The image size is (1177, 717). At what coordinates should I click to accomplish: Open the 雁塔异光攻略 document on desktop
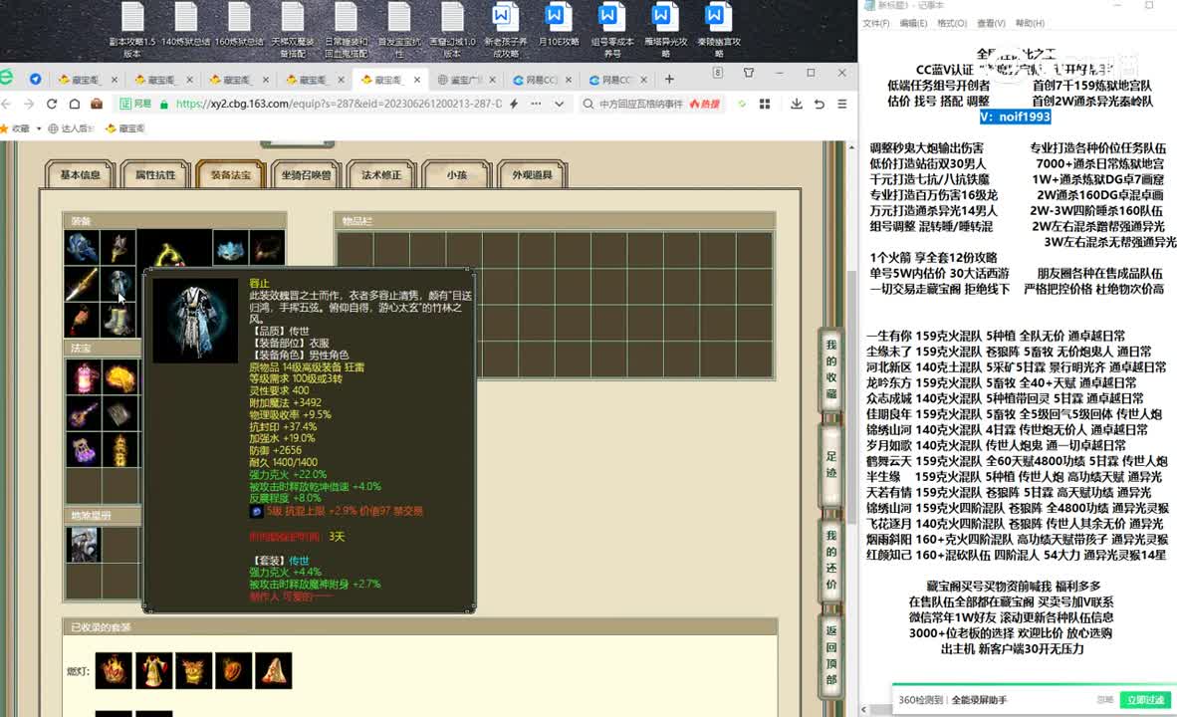coord(665,29)
